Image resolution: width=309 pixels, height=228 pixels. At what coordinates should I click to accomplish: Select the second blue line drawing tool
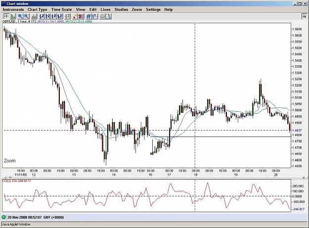47,16
